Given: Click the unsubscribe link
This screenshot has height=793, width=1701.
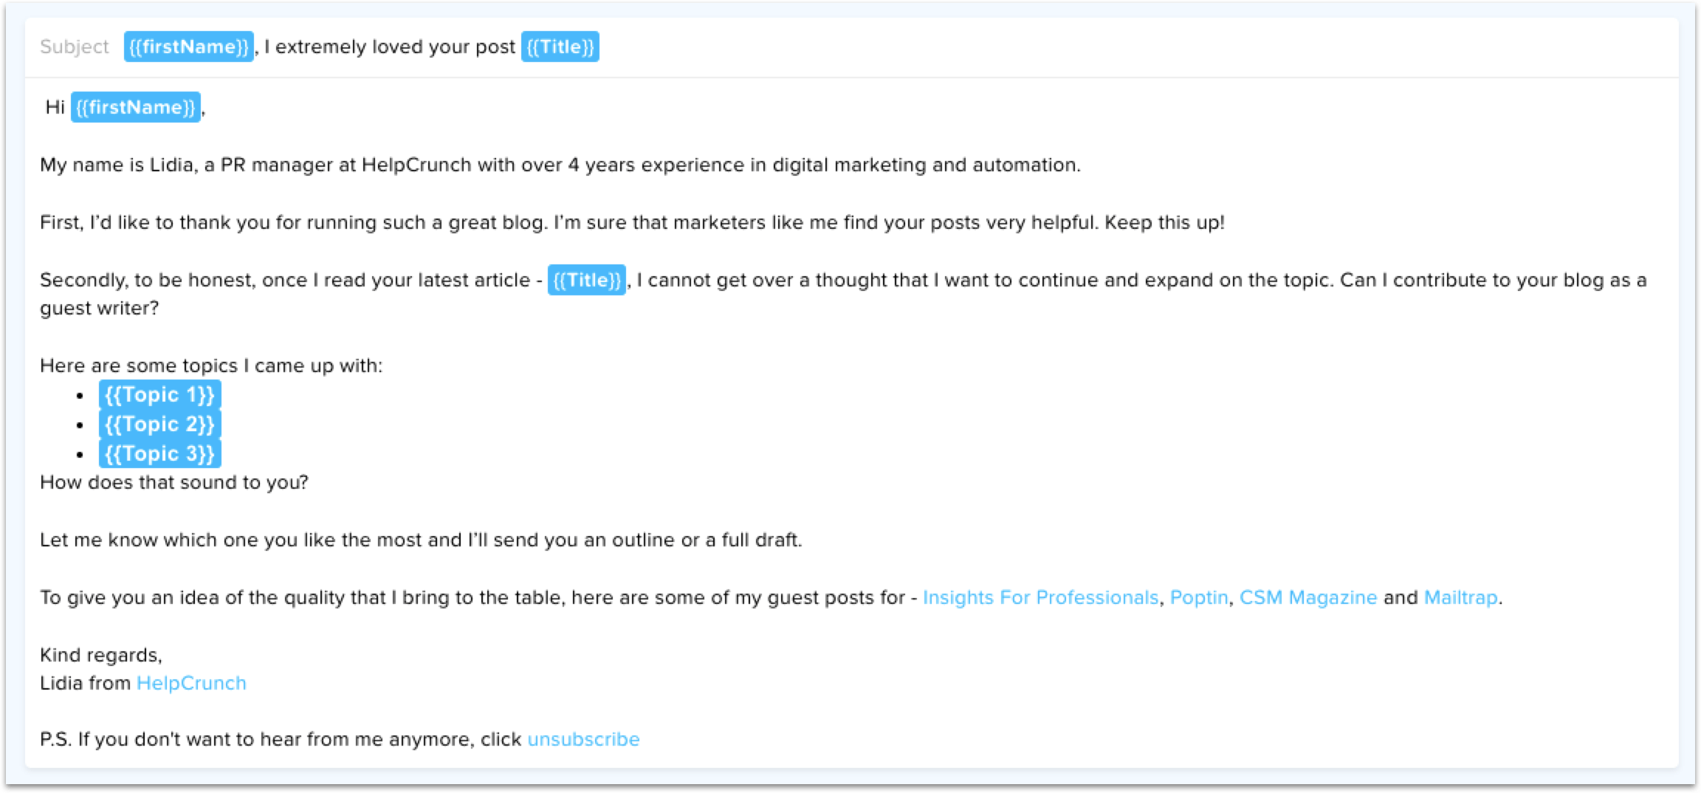Looking at the screenshot, I should [x=583, y=739].
